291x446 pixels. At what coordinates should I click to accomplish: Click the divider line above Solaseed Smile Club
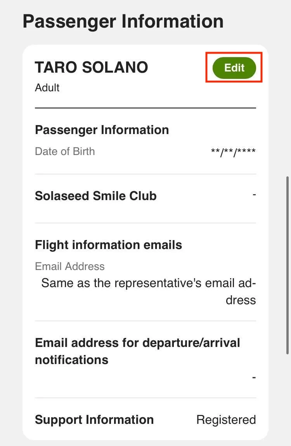[x=145, y=174]
